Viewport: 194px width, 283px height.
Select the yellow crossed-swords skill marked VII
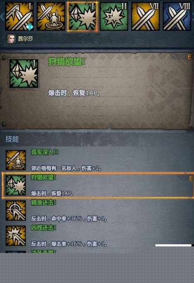145,16
